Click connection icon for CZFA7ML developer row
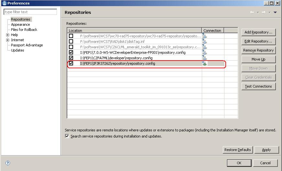 click(204, 58)
